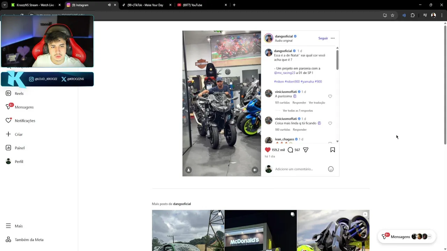The width and height of the screenshot is (447, 251).
Task: Open Também da Meta
Action: [24, 239]
